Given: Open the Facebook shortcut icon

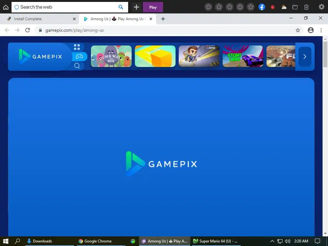Looking at the screenshot, I should (x=262, y=7).
